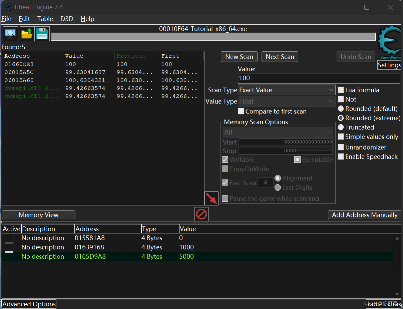Open the Help menu
The height and width of the screenshot is (309, 403).
[87, 19]
